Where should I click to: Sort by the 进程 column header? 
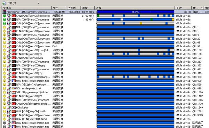[134, 8]
